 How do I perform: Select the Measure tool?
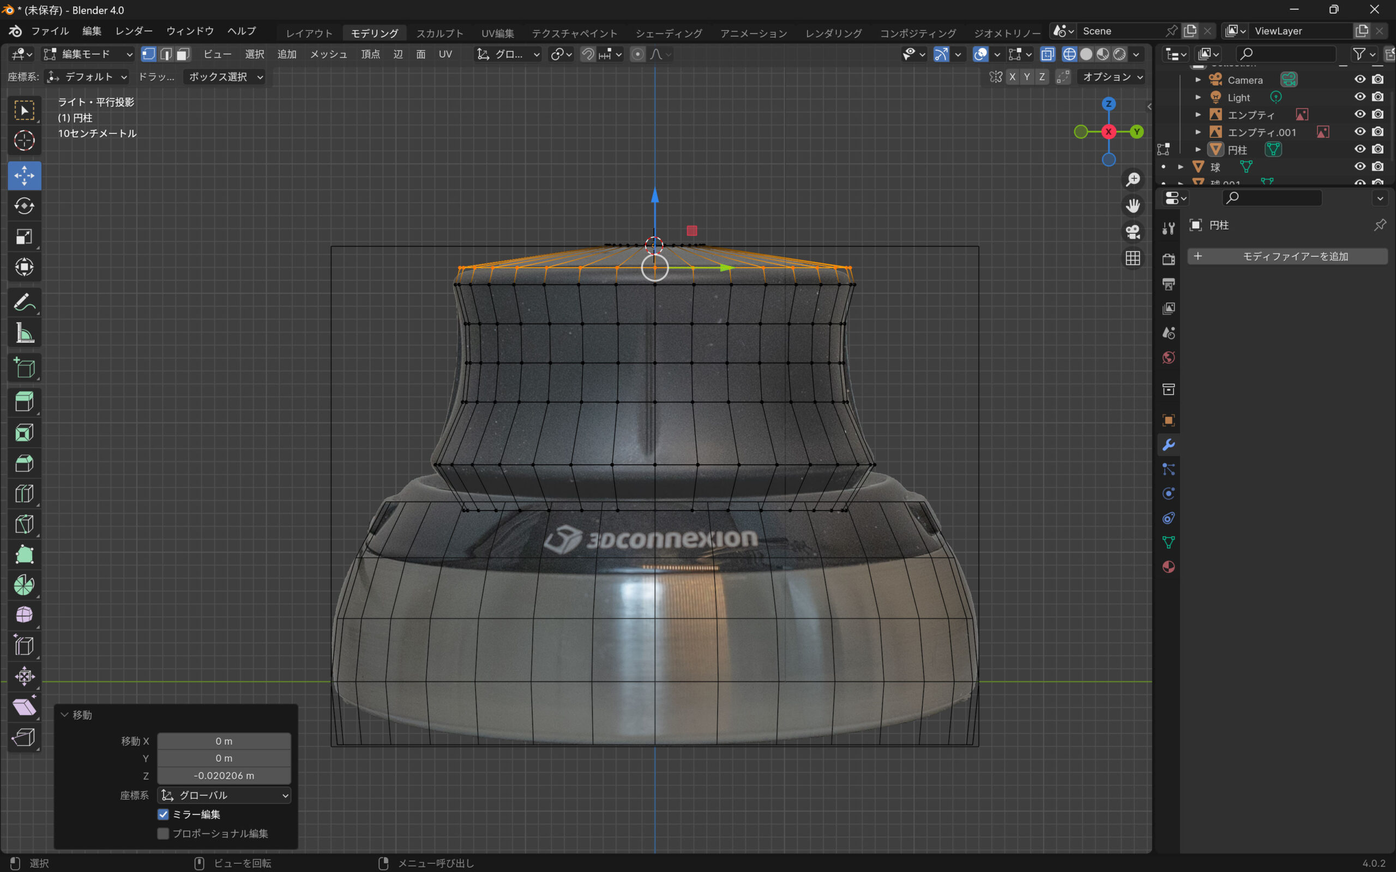pos(24,333)
